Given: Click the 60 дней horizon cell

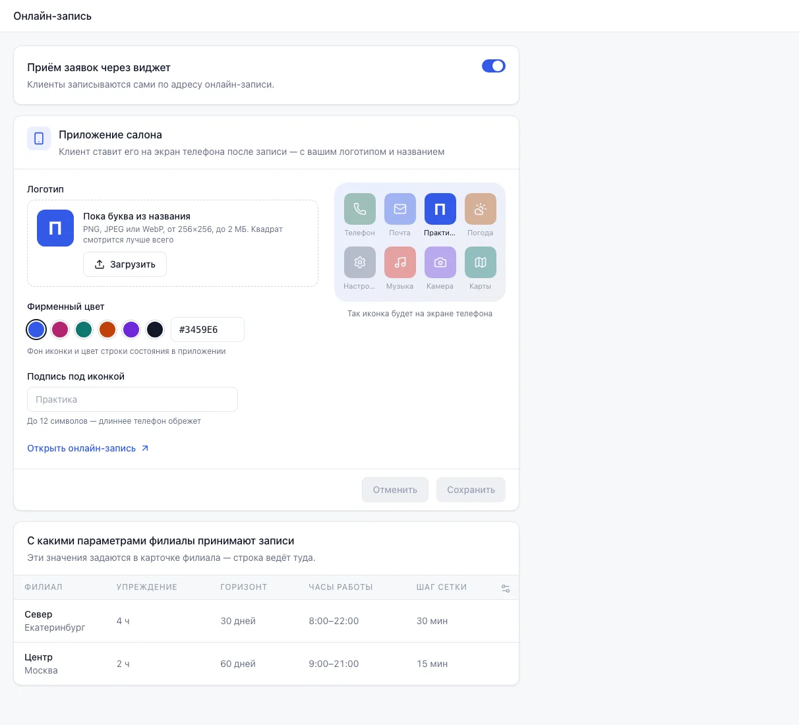Looking at the screenshot, I should tap(238, 664).
